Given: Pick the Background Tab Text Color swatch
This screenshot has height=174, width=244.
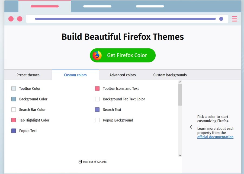Looking at the screenshot, I should (97, 99).
